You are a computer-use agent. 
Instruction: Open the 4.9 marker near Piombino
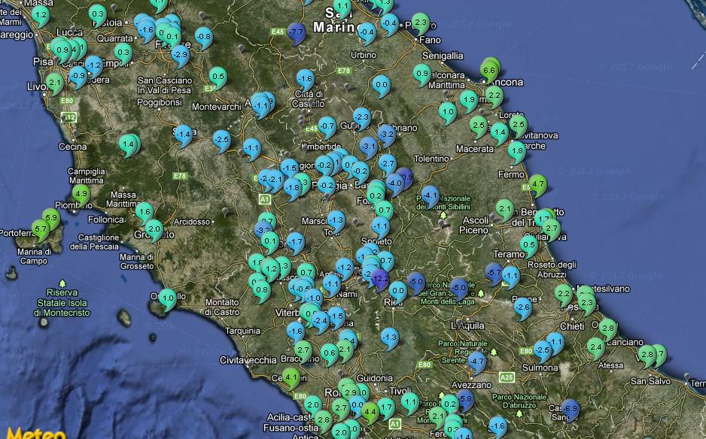pyautogui.click(x=81, y=194)
